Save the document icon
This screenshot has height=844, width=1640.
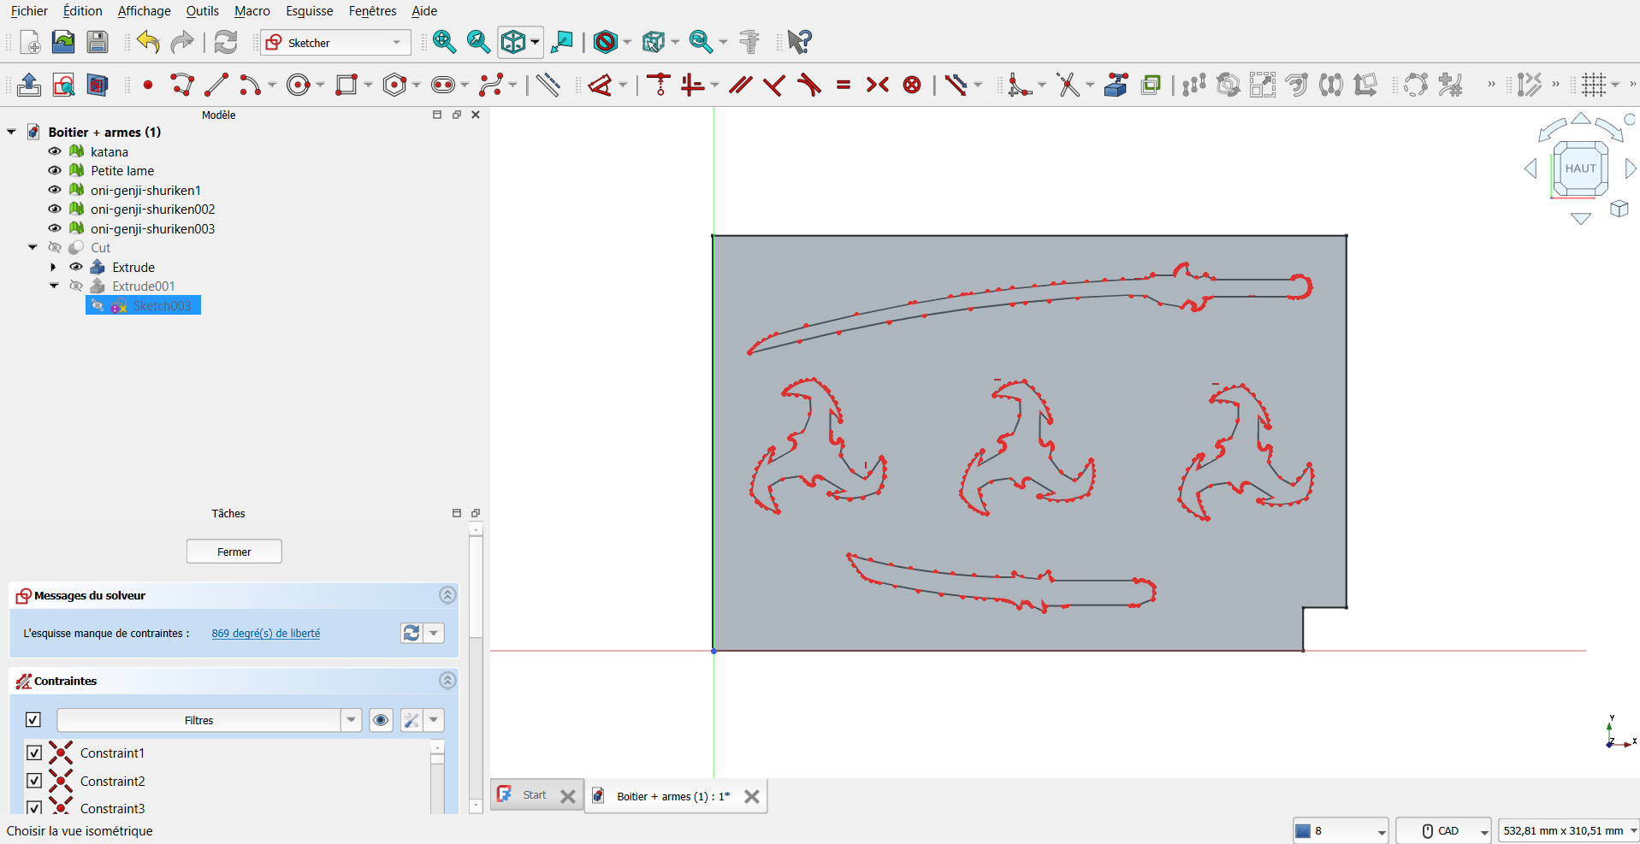98,42
